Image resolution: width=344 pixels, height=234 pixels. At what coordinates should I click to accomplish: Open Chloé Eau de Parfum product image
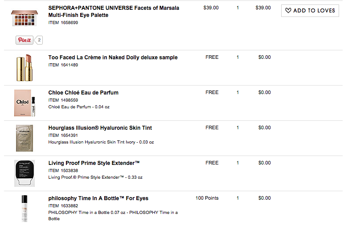pos(25,103)
